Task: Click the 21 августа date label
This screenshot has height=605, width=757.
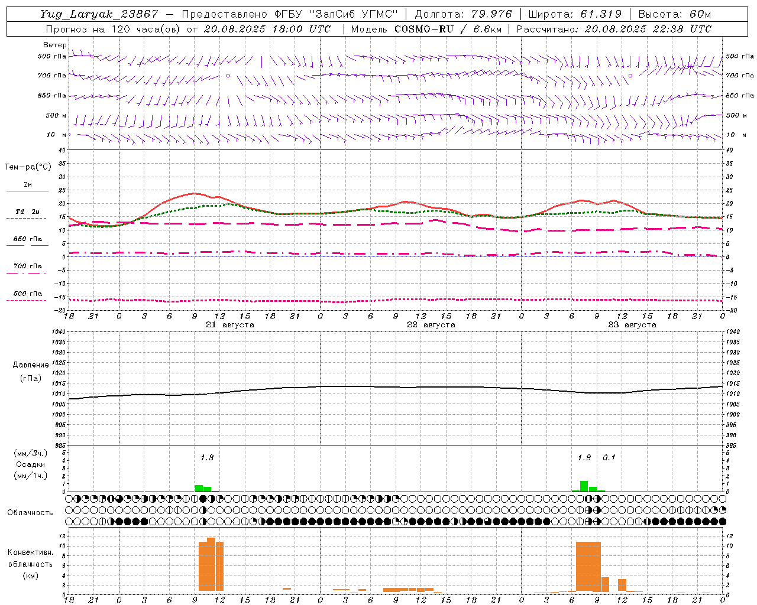Action: coord(230,325)
